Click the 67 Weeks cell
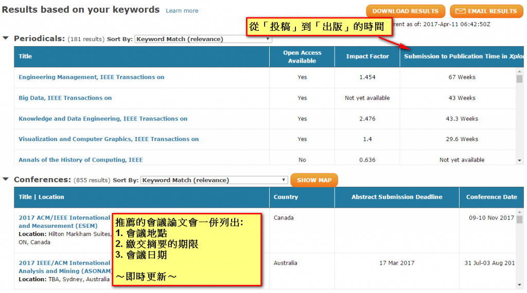The width and height of the screenshot is (527, 293). pos(462,77)
